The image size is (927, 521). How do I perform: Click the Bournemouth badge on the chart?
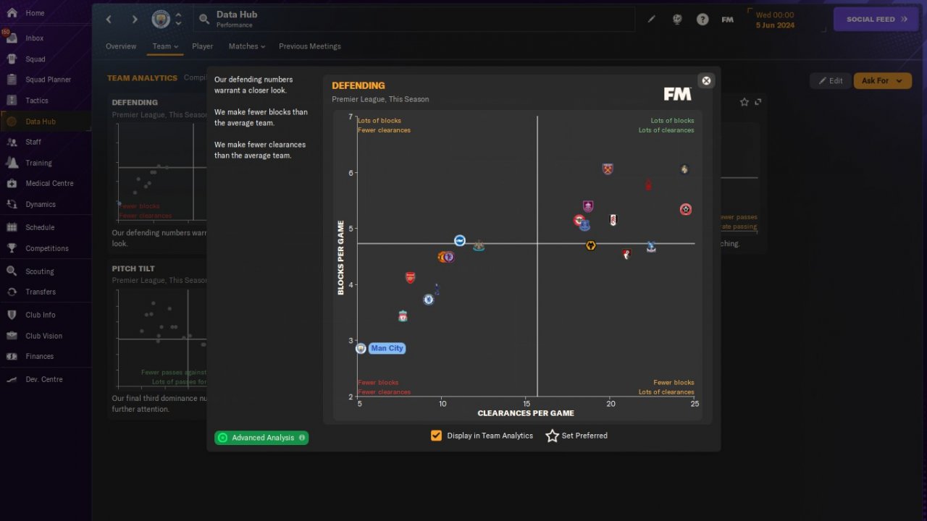(627, 254)
